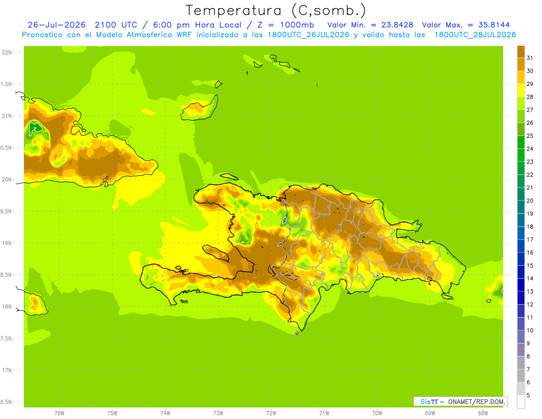
Task: Click the "76W" longitude label
Action: 59,413
